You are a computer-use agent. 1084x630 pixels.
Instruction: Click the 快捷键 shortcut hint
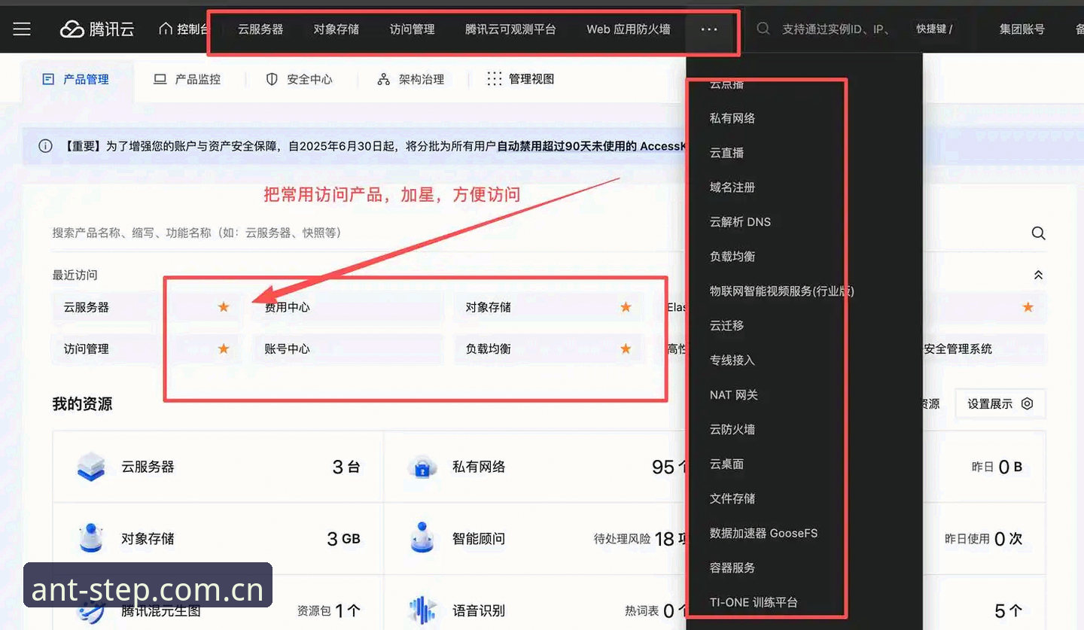[x=933, y=29]
